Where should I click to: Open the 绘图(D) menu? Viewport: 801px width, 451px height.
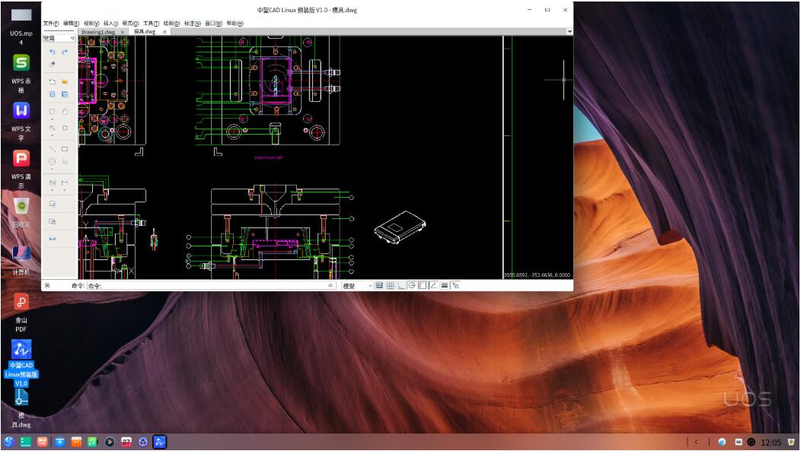coord(171,24)
